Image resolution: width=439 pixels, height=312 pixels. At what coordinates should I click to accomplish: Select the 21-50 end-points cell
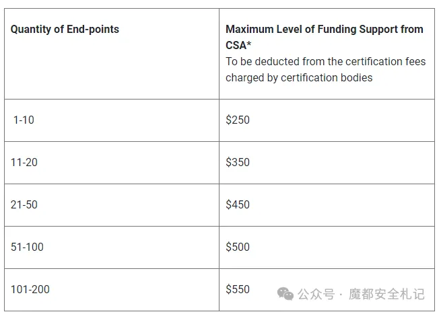(x=112, y=205)
